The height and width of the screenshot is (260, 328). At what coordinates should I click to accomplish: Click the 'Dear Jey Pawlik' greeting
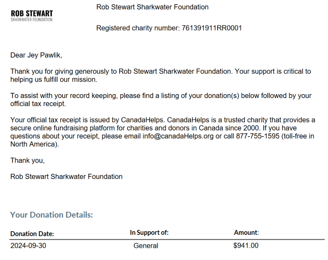point(36,55)
